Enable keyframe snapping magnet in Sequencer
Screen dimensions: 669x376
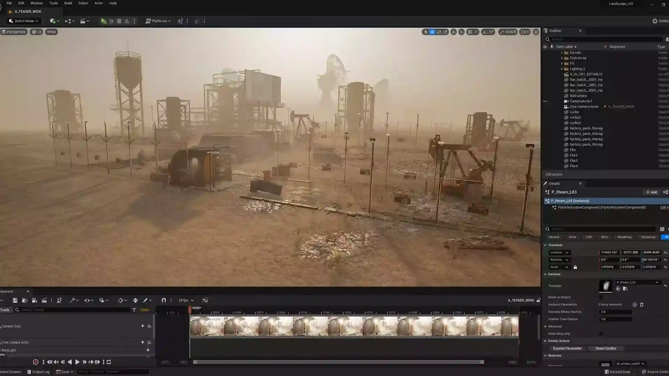(x=163, y=300)
